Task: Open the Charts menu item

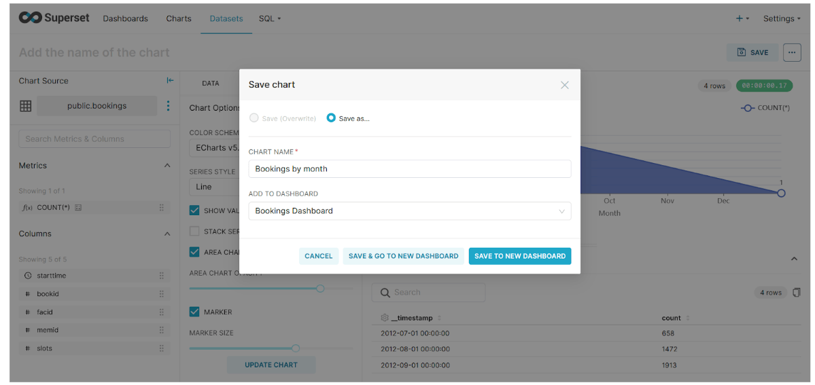Action: tap(179, 19)
